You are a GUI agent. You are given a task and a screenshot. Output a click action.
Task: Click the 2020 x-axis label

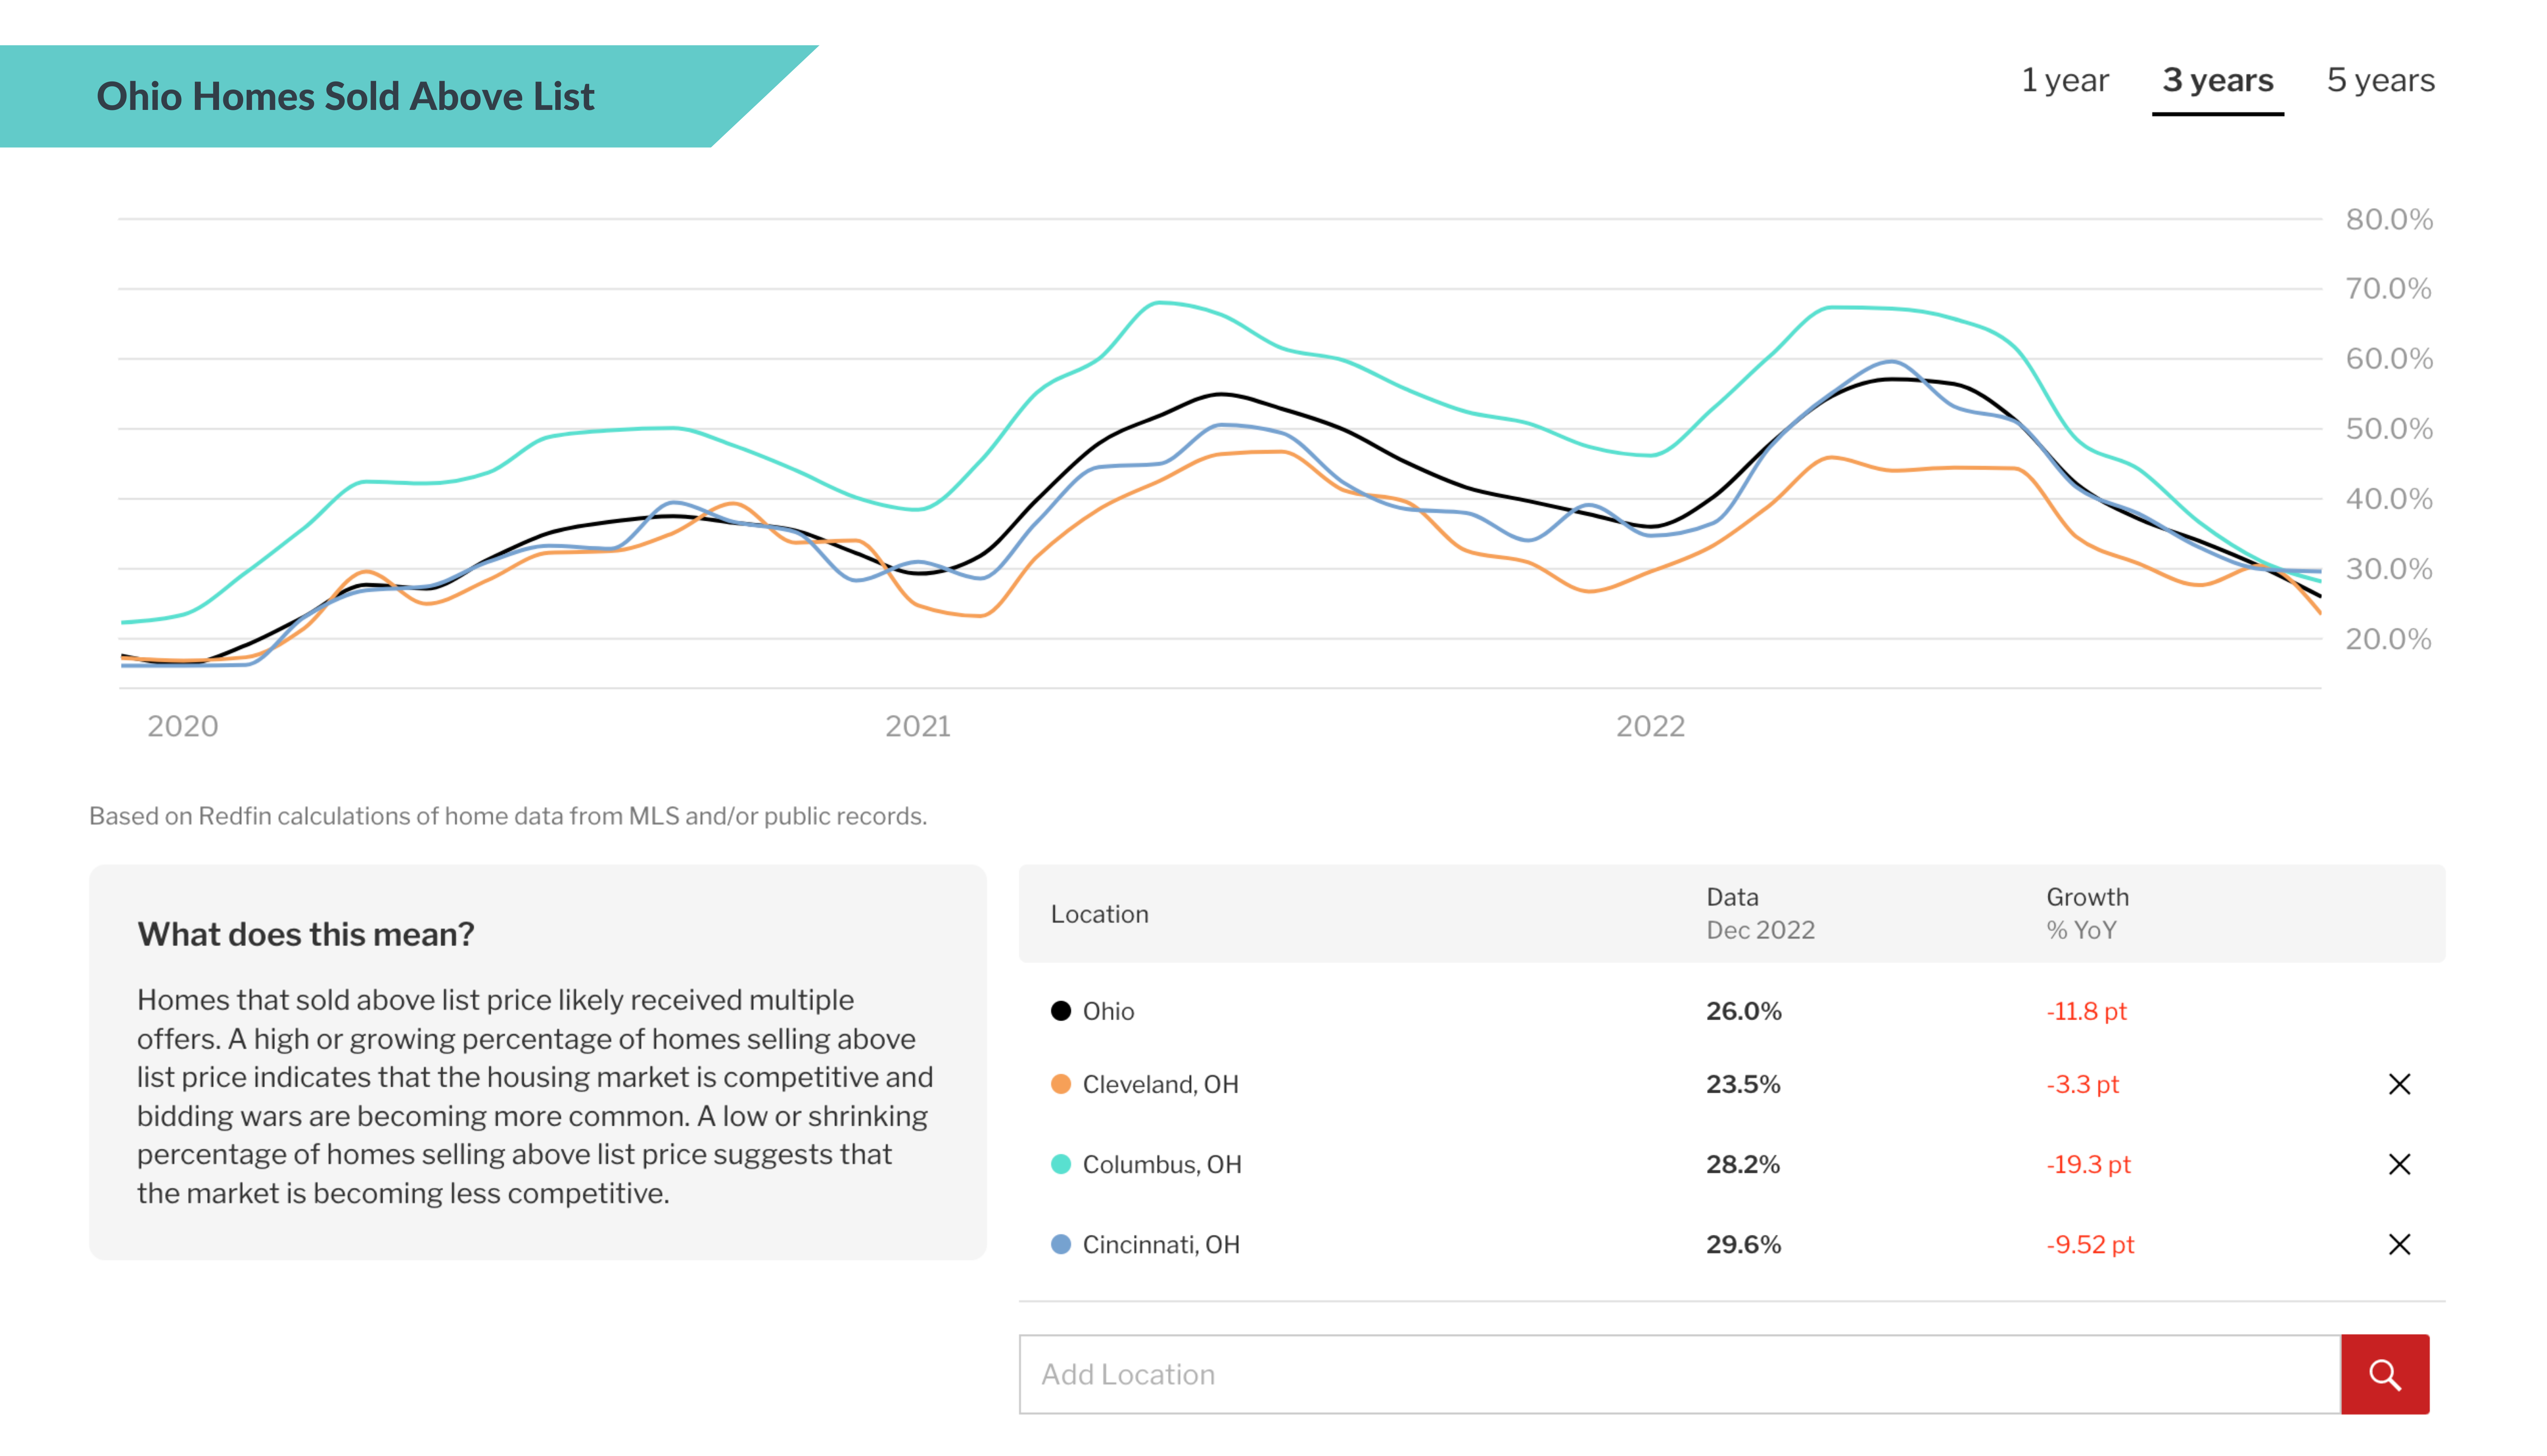tap(182, 726)
